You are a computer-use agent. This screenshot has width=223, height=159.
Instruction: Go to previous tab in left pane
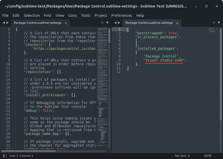point(4,23)
